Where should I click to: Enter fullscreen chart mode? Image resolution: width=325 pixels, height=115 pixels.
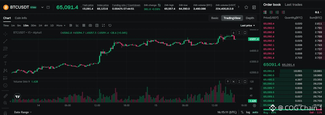click(x=103, y=25)
